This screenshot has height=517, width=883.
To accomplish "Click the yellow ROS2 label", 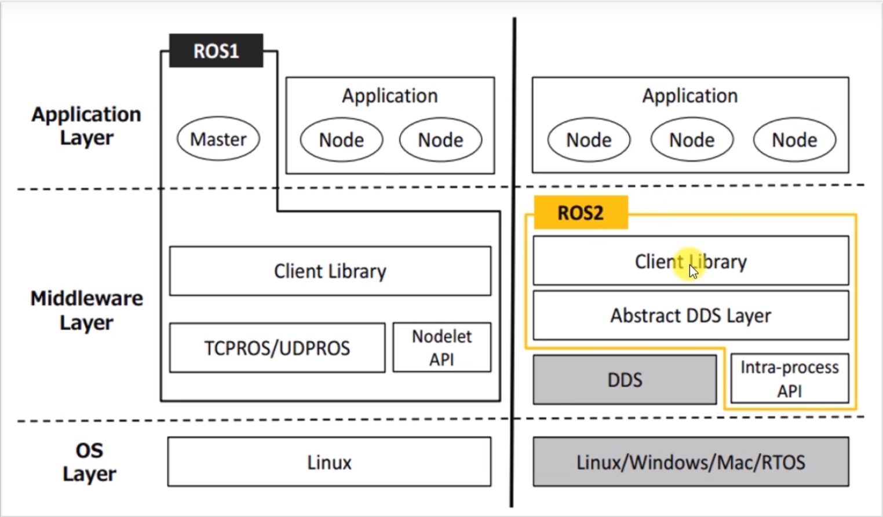I will coord(581,212).
